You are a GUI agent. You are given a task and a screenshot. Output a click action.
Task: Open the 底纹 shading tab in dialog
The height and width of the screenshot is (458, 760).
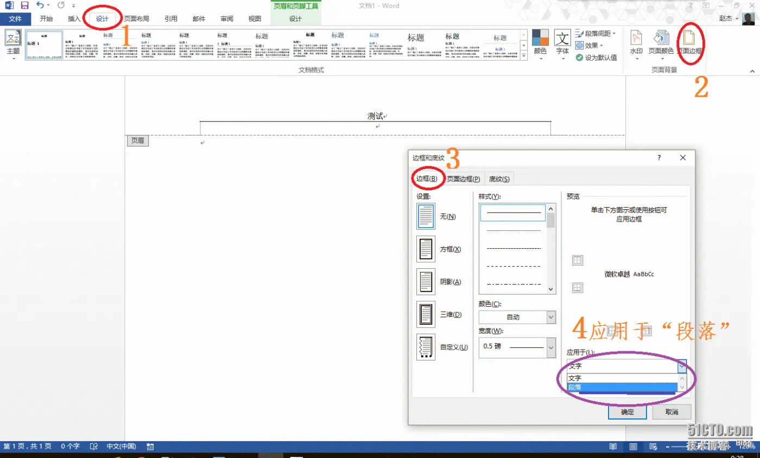click(x=499, y=179)
